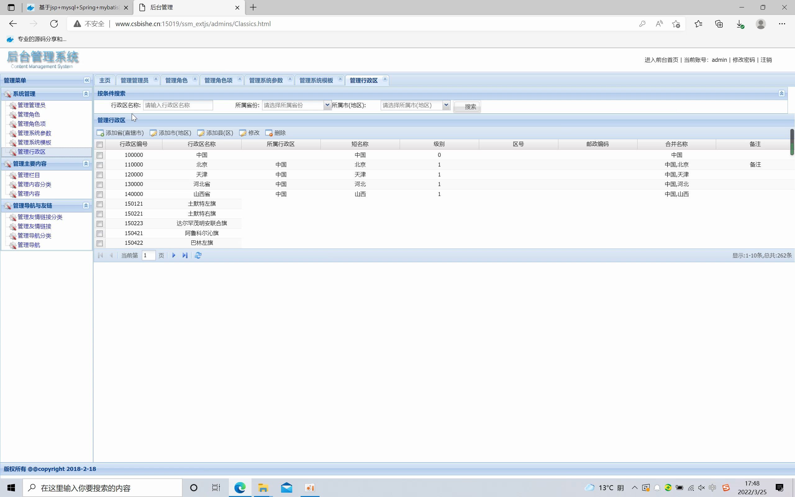Image resolution: width=795 pixels, height=497 pixels.
Task: Open the Mail app from the taskbar
Action: [286, 488]
